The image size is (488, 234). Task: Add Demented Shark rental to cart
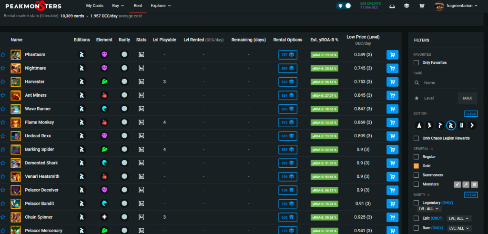click(x=392, y=163)
